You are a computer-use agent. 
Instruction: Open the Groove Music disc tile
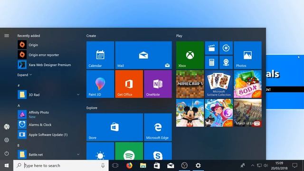[x=226, y=48]
